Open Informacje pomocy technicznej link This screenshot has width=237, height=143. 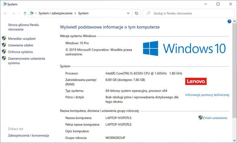207,95
